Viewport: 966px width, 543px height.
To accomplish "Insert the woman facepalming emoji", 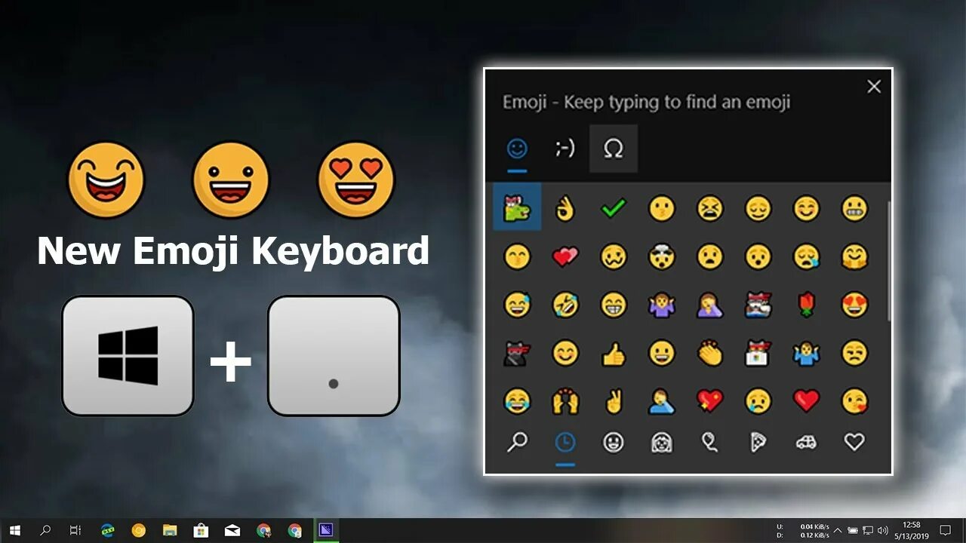I will click(x=709, y=305).
